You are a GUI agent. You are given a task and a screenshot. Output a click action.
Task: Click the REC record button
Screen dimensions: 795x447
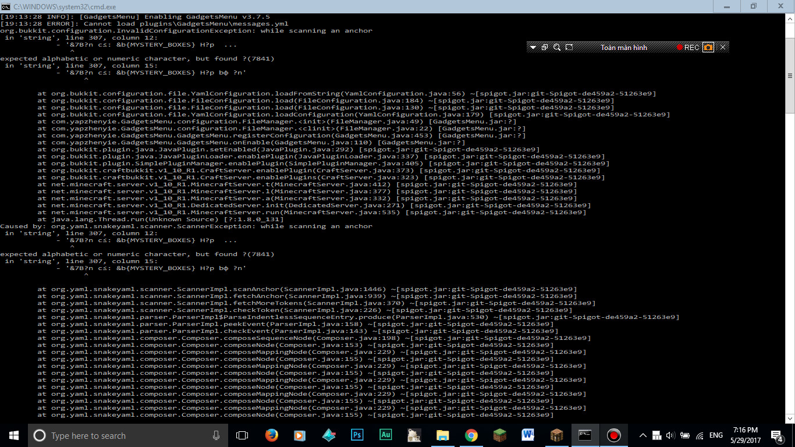[x=688, y=47]
